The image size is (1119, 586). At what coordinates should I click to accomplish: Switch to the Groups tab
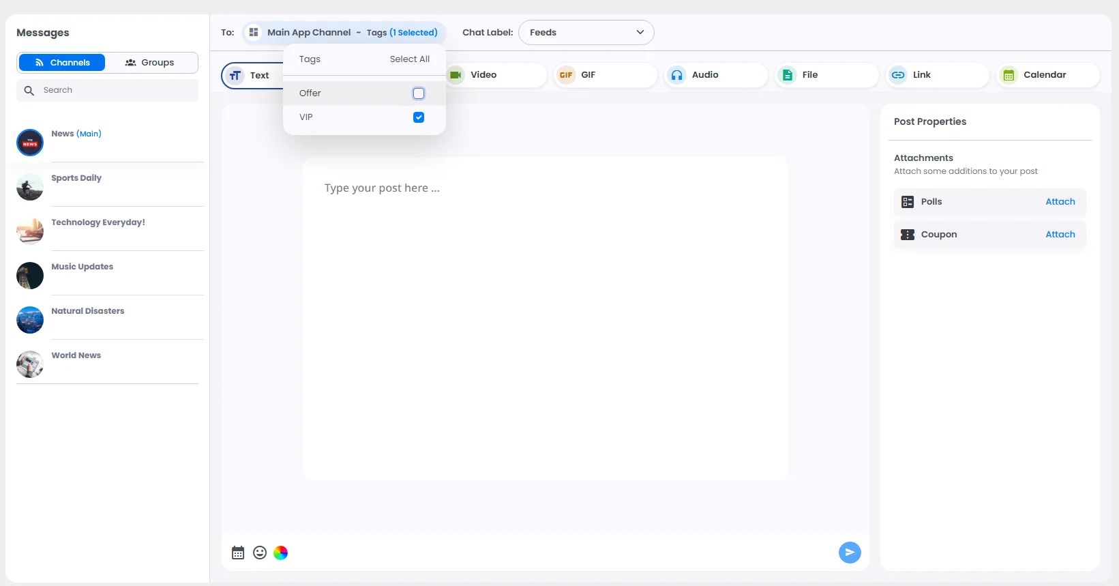150,63
